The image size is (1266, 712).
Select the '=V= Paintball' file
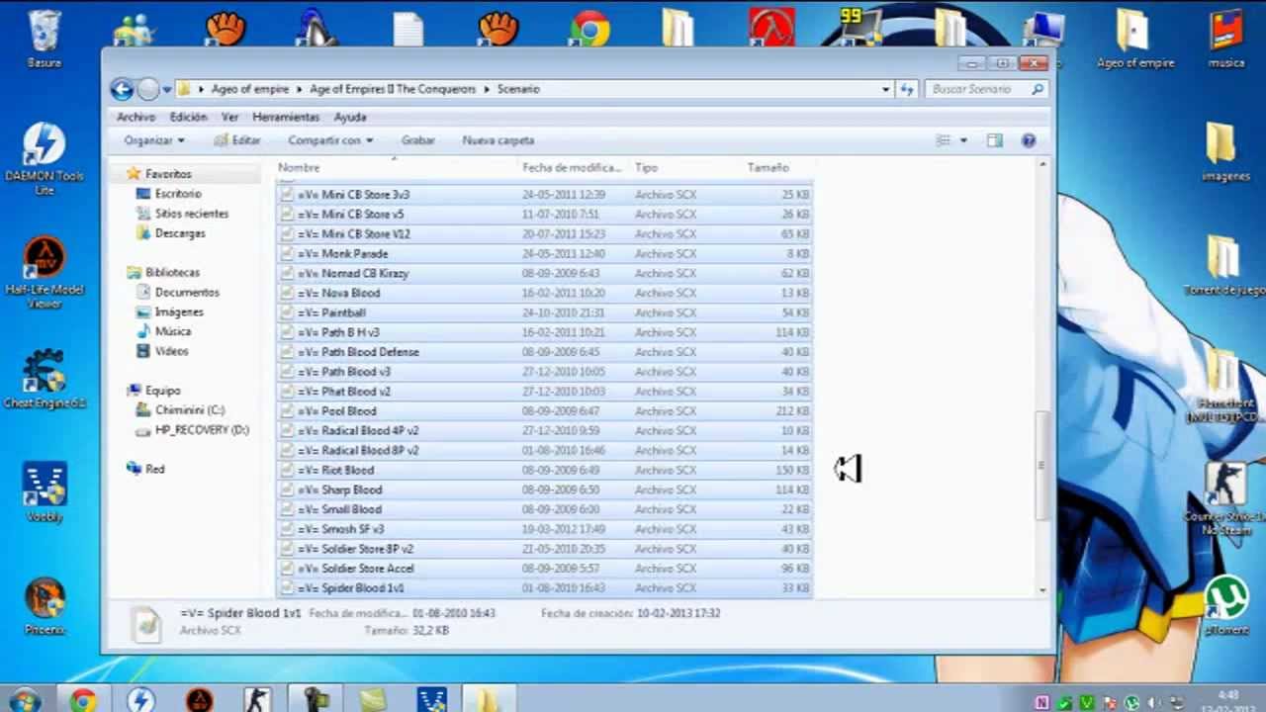(545, 312)
